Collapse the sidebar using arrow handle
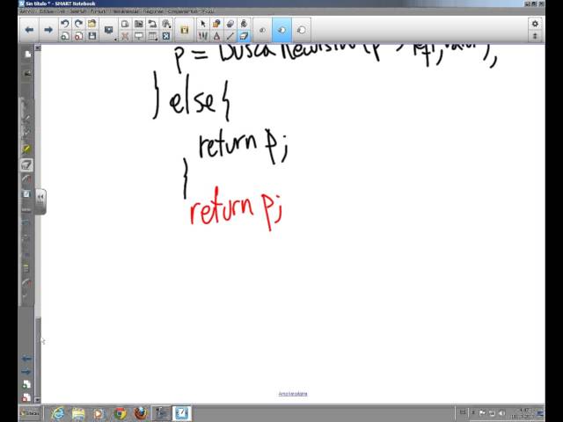The width and height of the screenshot is (563, 422). 40,199
